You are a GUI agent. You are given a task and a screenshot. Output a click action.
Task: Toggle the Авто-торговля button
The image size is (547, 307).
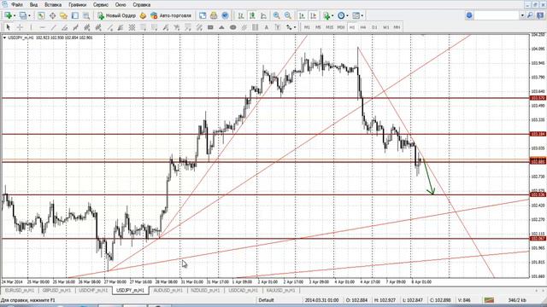click(171, 15)
